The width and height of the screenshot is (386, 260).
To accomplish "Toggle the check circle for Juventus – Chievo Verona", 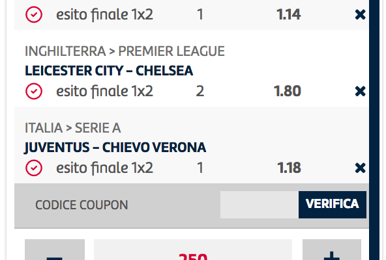I will pyautogui.click(x=34, y=168).
